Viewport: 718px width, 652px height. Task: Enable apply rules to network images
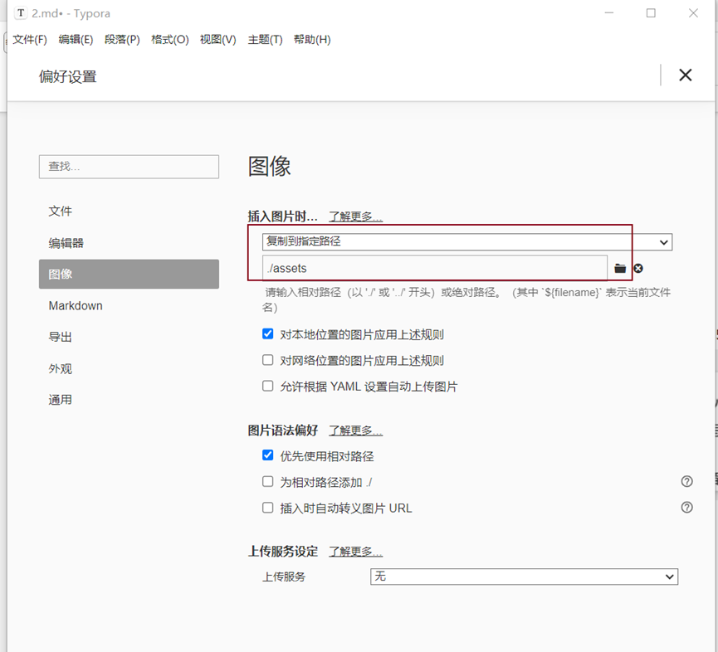pos(268,360)
